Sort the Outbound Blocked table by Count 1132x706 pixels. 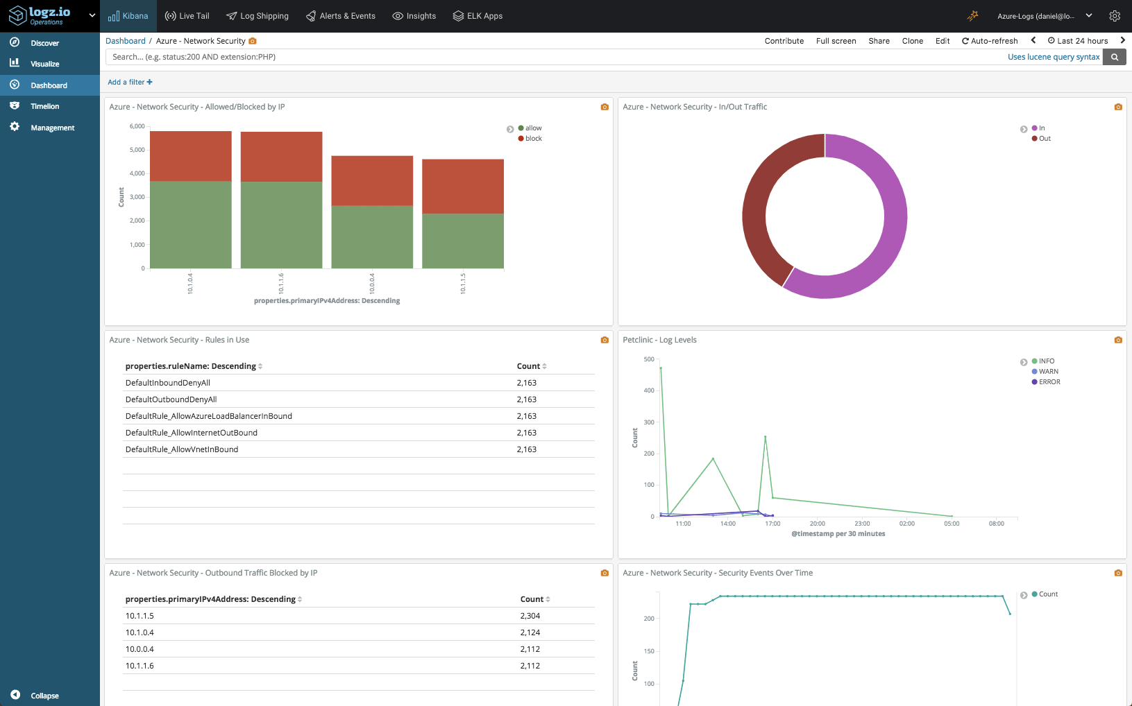pyautogui.click(x=535, y=599)
